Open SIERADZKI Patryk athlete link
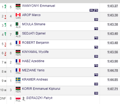The height and width of the screenshot is (104, 120). [39, 98]
